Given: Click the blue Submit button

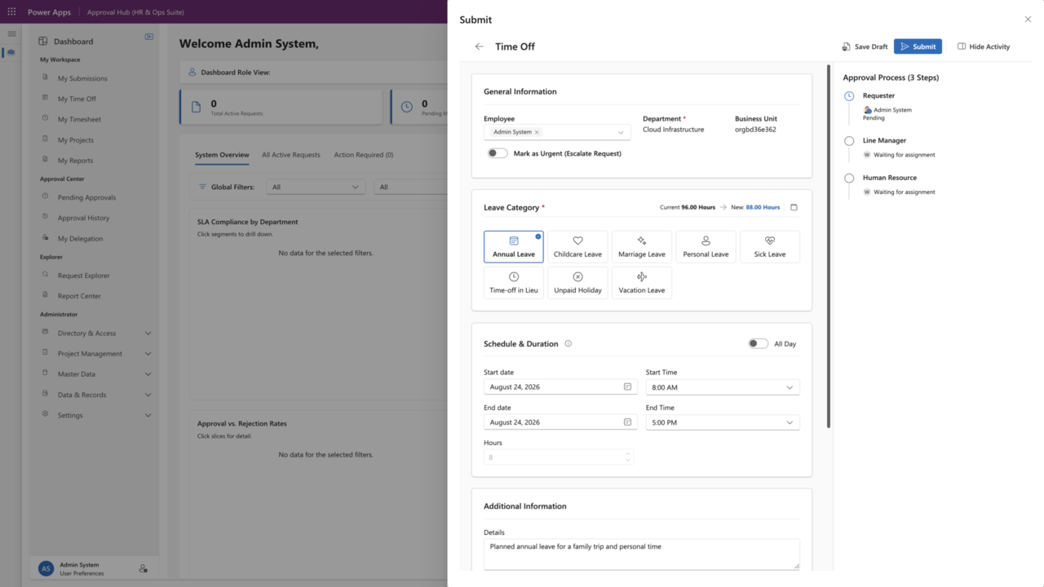Looking at the screenshot, I should [x=918, y=46].
